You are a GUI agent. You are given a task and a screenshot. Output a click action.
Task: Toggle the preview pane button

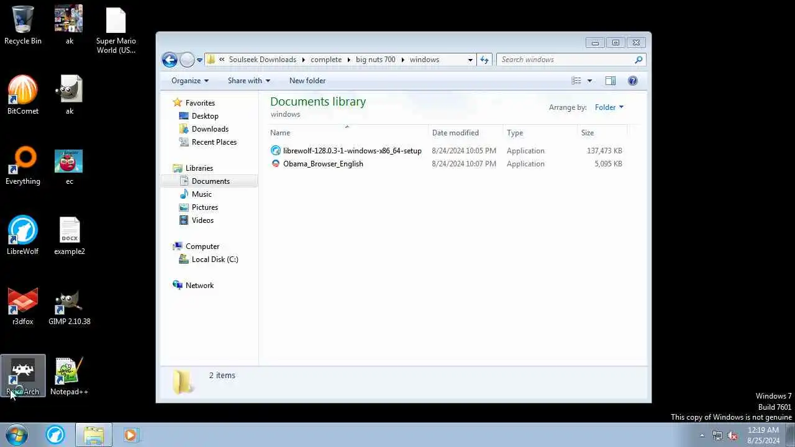point(611,81)
